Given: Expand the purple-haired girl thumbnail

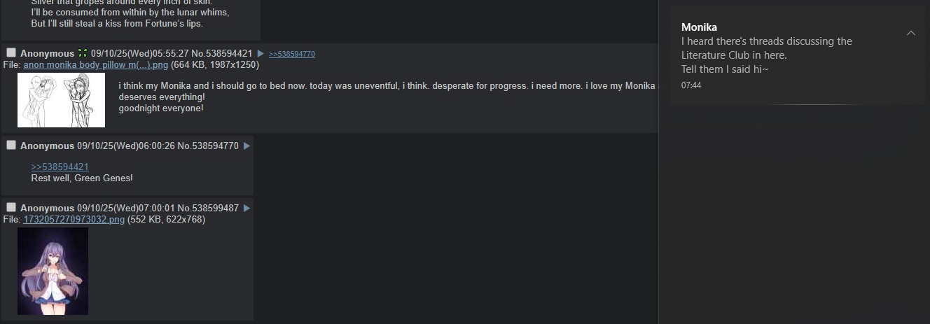Looking at the screenshot, I should pyautogui.click(x=53, y=271).
